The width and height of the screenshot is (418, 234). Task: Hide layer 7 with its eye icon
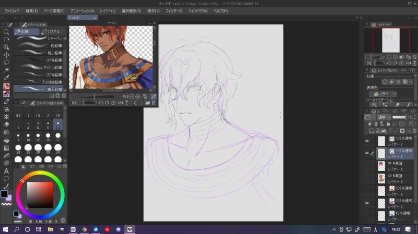coord(367,141)
